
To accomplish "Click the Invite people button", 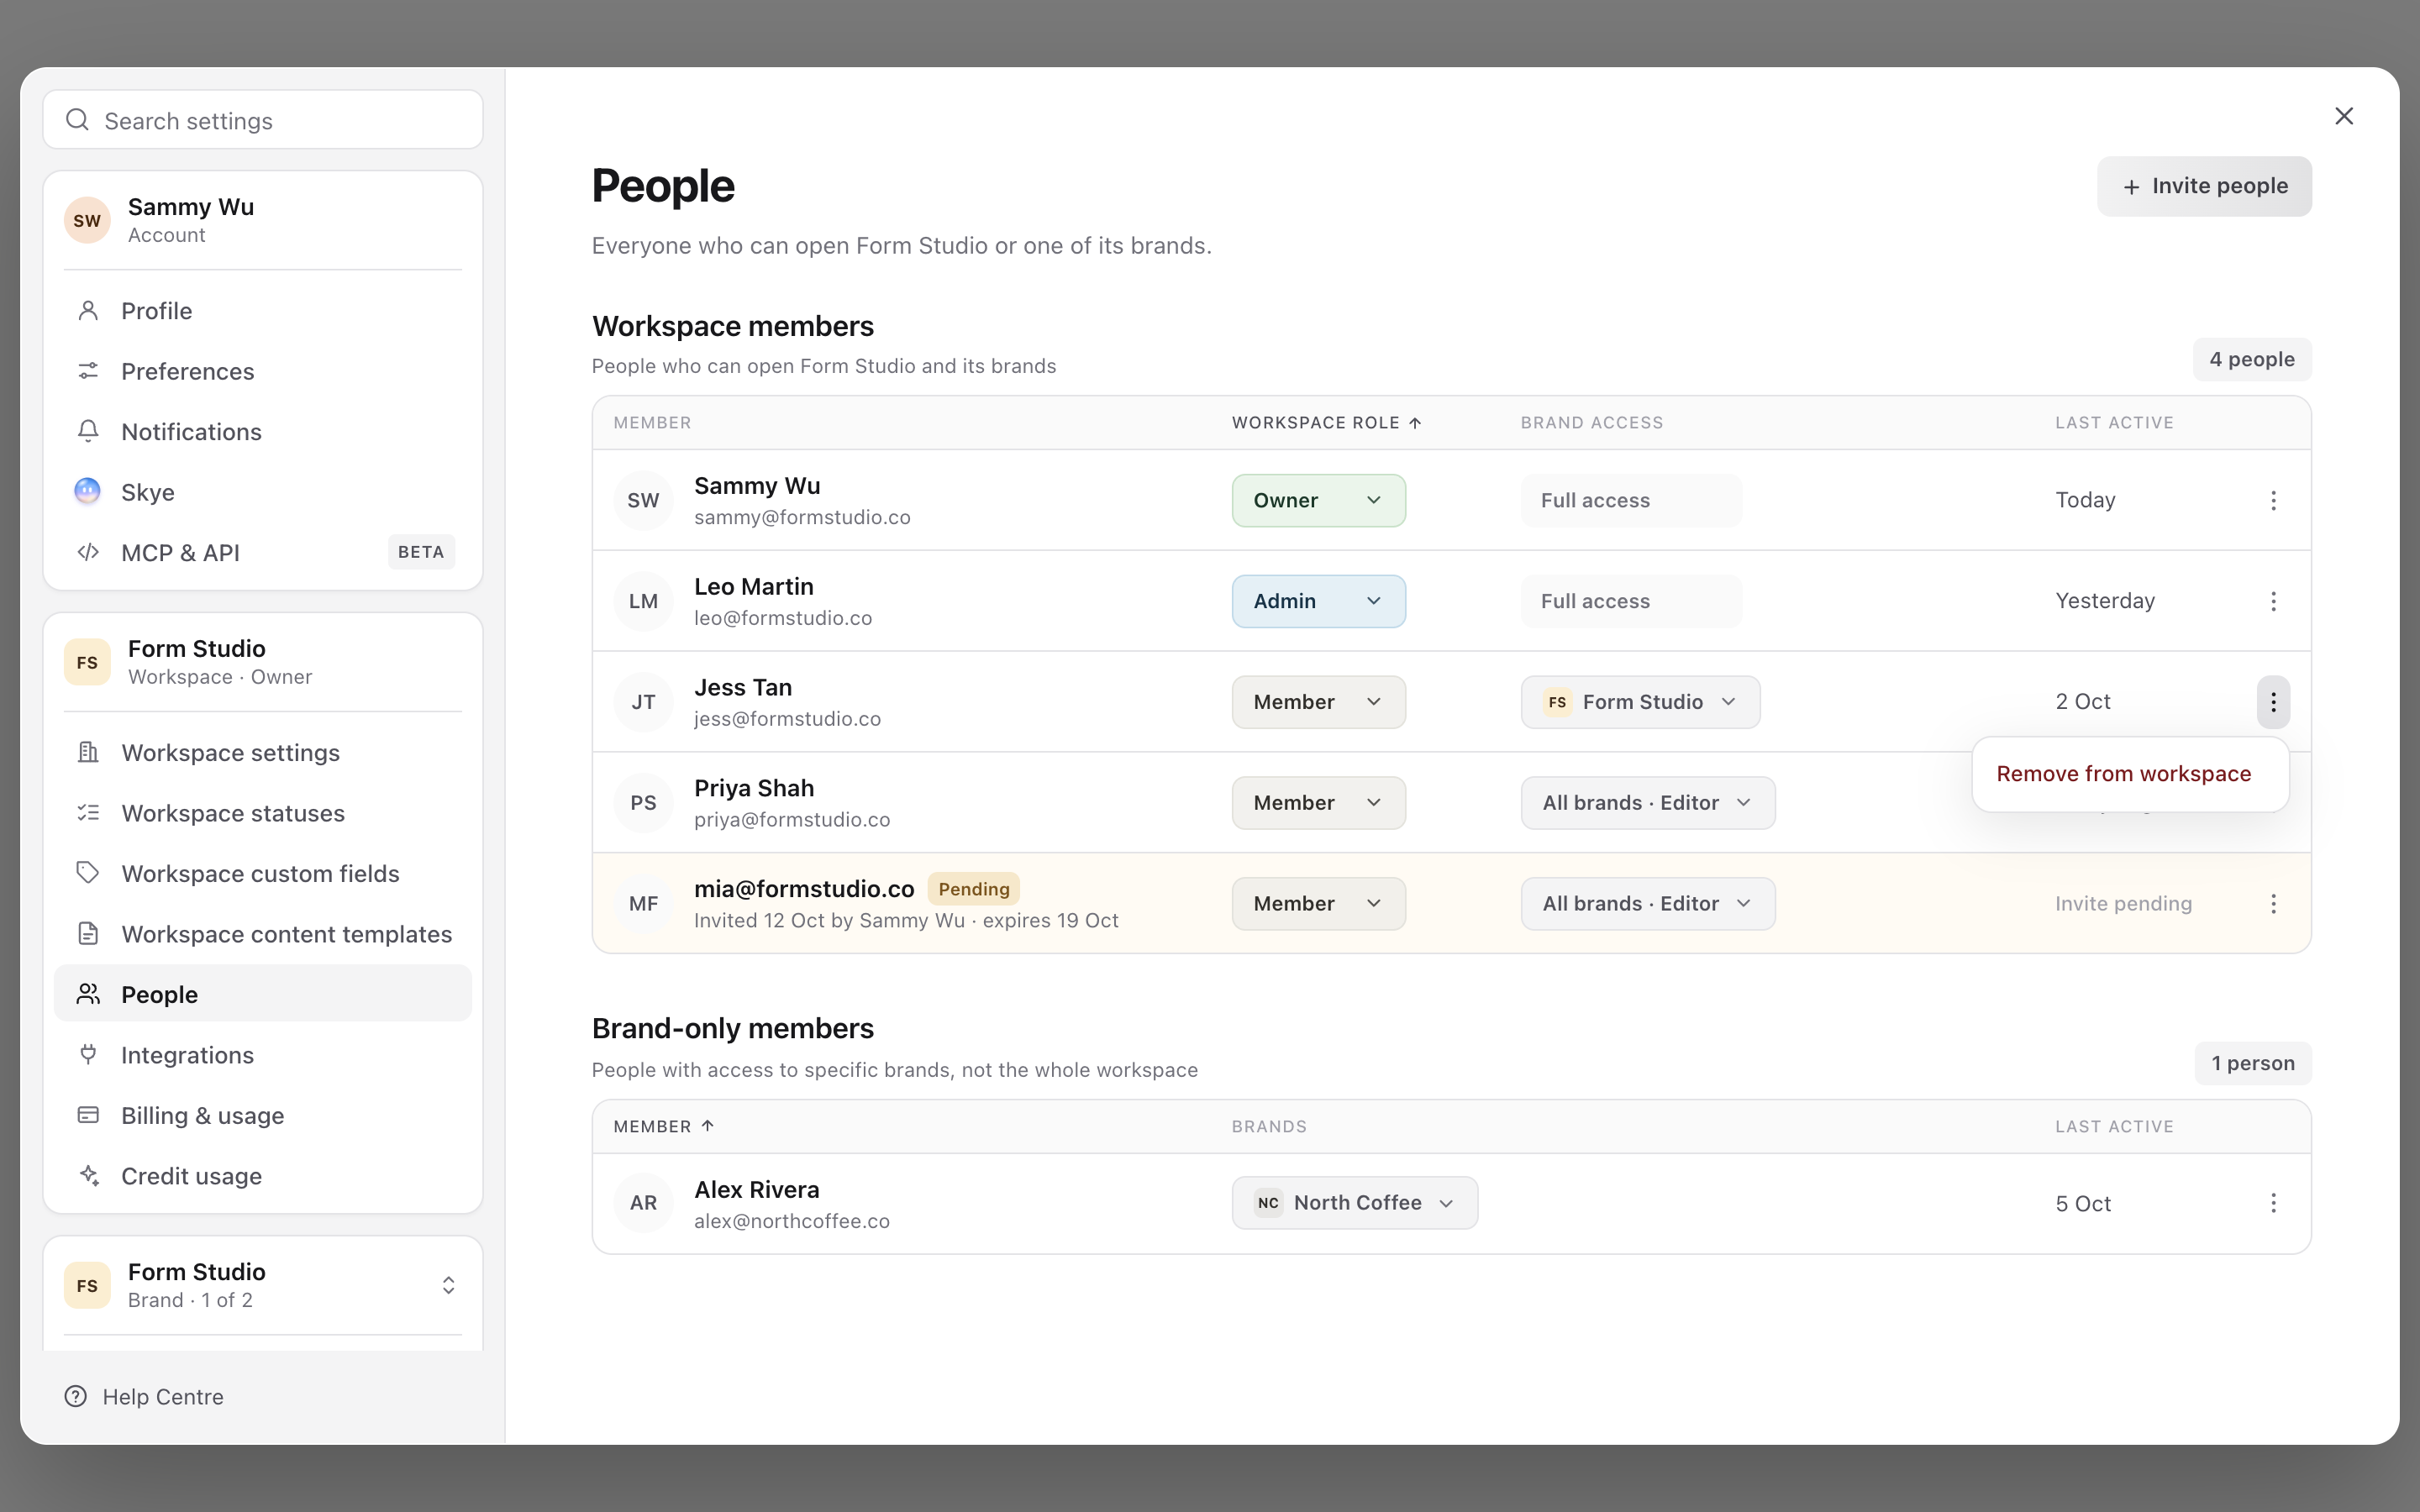I will (x=2204, y=186).
